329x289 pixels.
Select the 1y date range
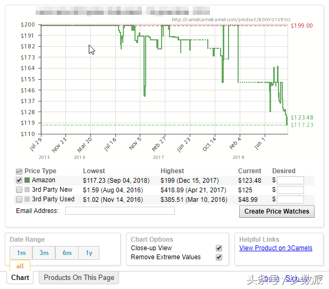89,253
